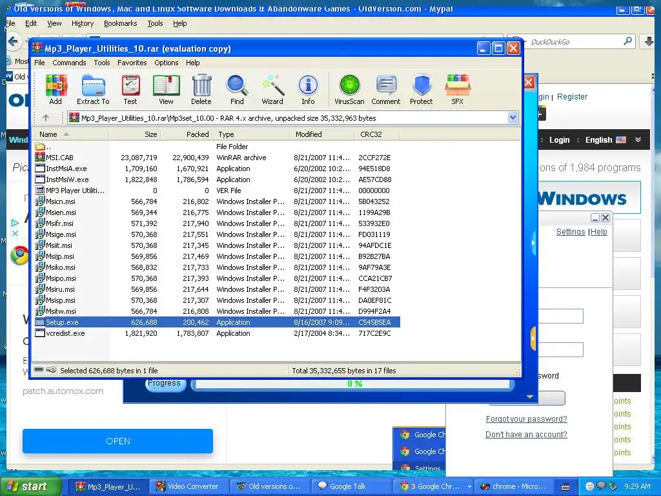Click the Forgot your password link

pos(526,418)
